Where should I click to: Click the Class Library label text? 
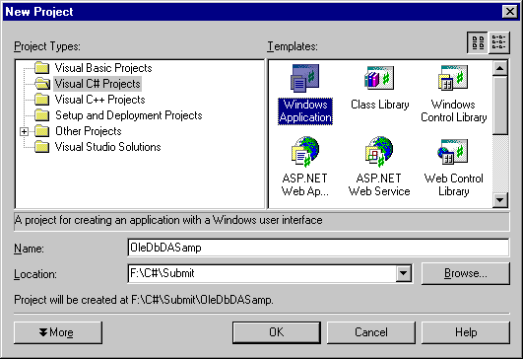pyautogui.click(x=379, y=105)
